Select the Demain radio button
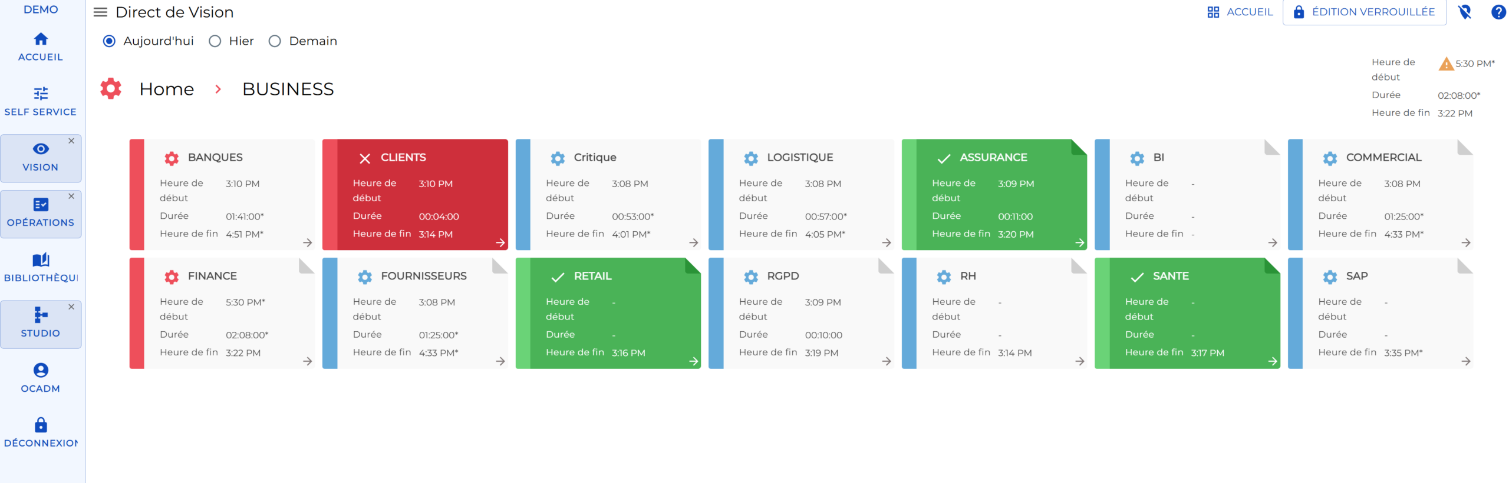The width and height of the screenshot is (1509, 483). (x=275, y=41)
